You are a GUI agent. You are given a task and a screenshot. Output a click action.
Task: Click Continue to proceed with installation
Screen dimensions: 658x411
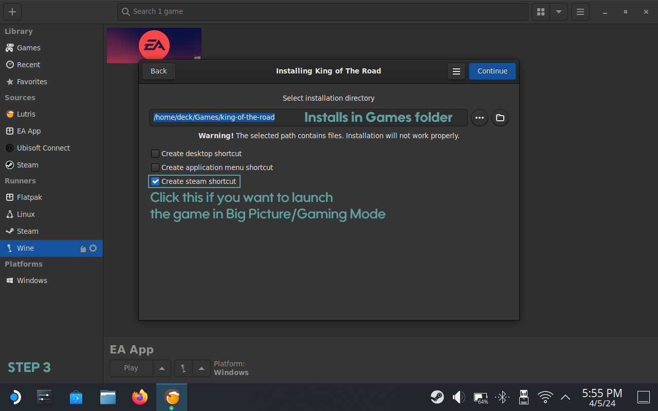[492, 71]
